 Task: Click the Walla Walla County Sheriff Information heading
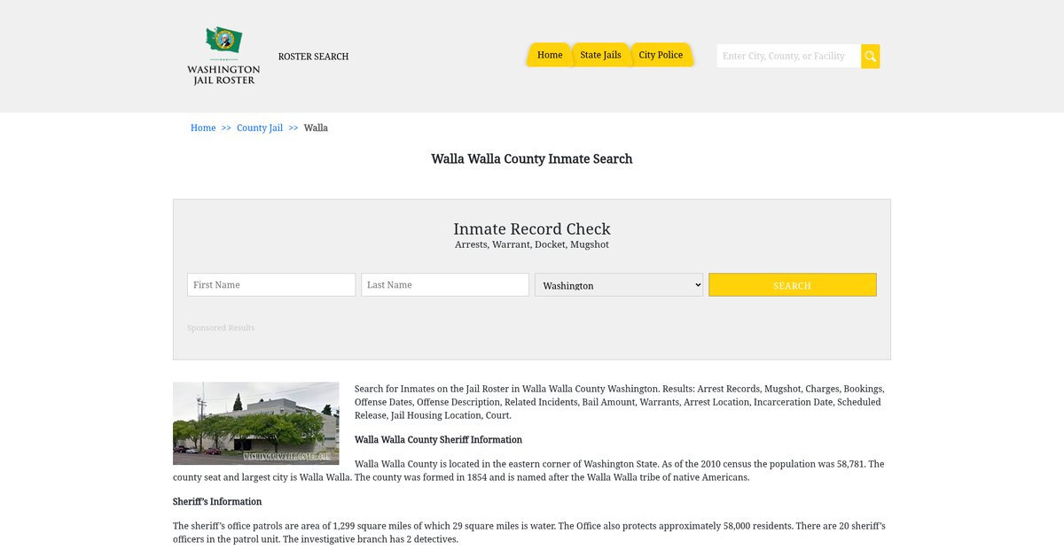[x=438, y=439]
